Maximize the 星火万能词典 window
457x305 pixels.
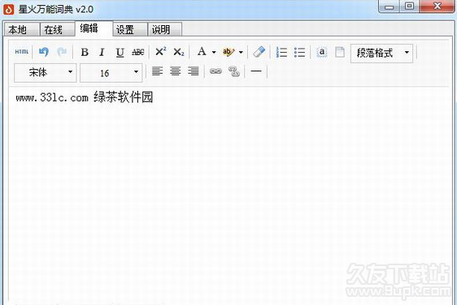(409, 6)
